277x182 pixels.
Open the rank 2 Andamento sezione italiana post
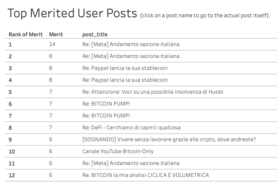pos(131,56)
